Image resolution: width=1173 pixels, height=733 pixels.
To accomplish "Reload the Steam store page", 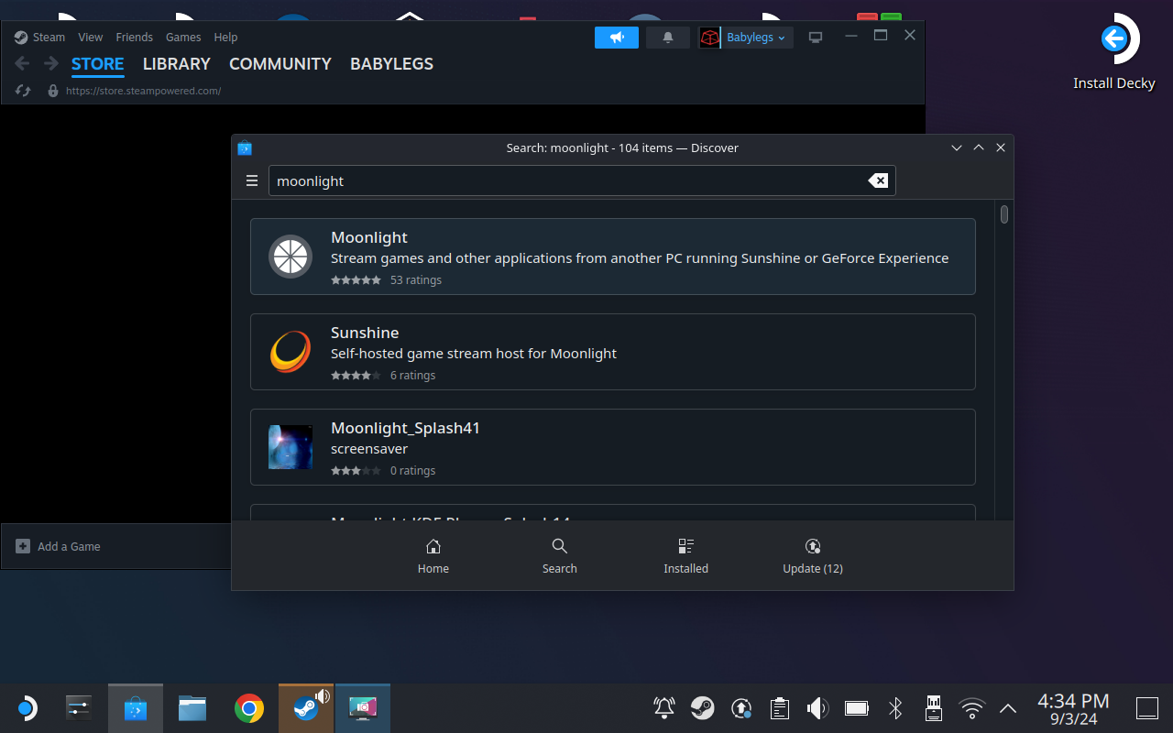I will point(24,91).
